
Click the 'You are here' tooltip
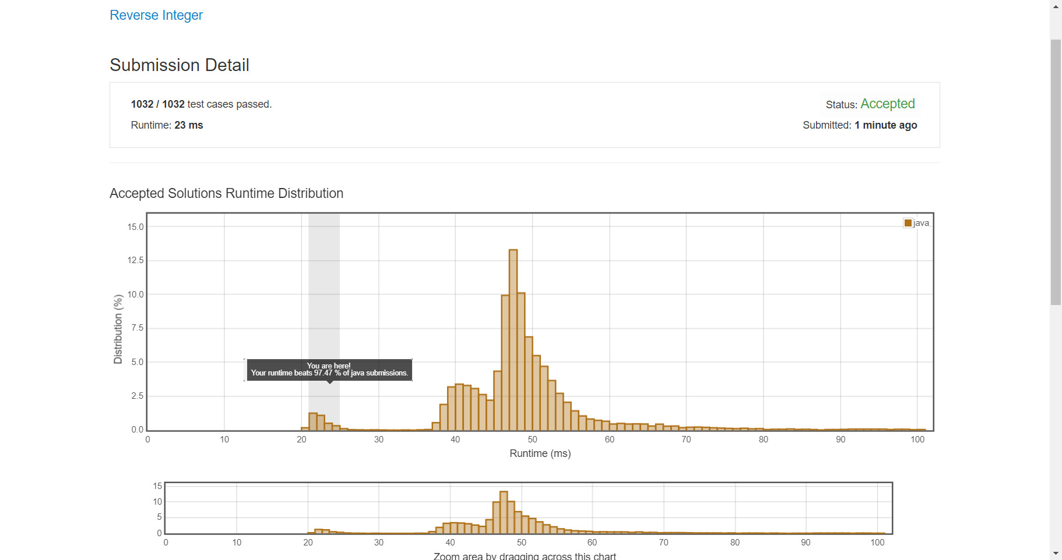coord(329,370)
